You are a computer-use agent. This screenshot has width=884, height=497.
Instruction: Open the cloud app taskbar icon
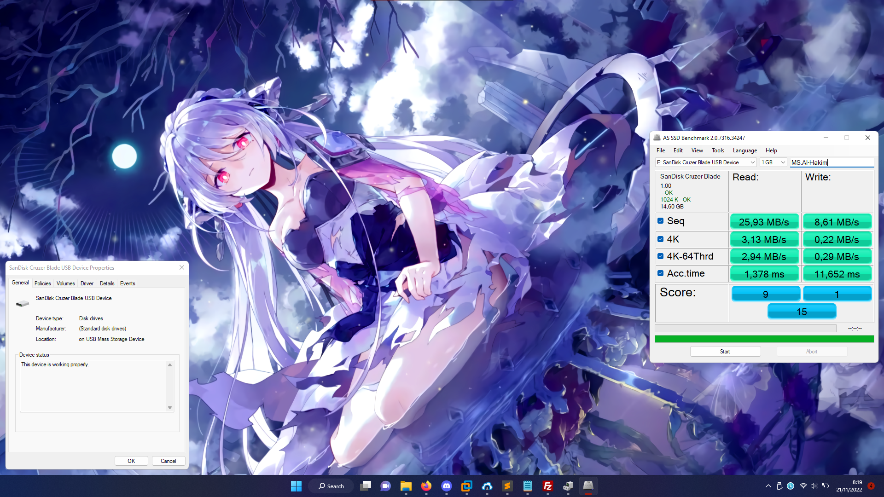[x=487, y=486]
